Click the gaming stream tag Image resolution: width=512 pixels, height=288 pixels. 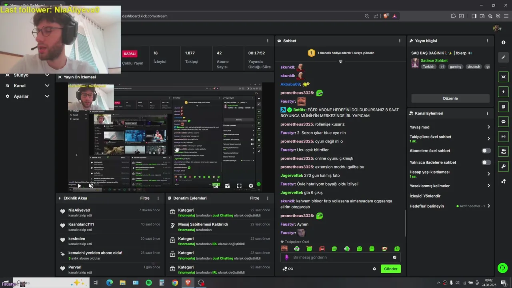point(455,67)
